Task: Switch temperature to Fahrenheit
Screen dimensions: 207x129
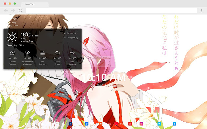Action: coord(70,33)
